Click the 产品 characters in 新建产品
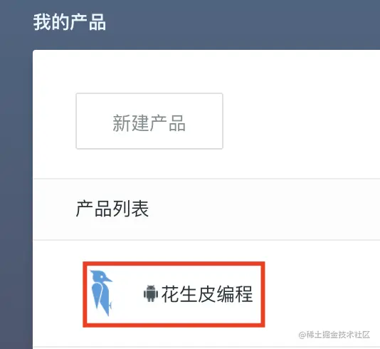Image resolution: width=380 pixels, height=349 pixels. [x=167, y=123]
